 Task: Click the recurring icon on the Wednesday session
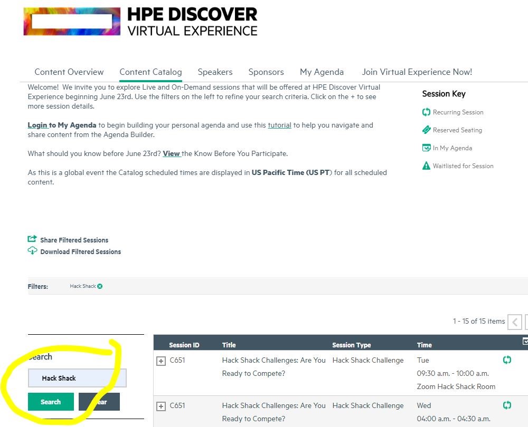point(507,405)
